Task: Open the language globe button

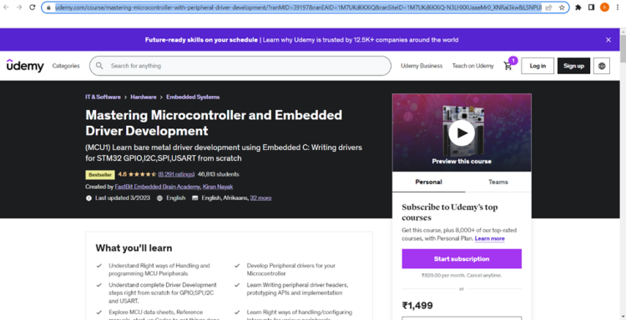Action: point(602,66)
